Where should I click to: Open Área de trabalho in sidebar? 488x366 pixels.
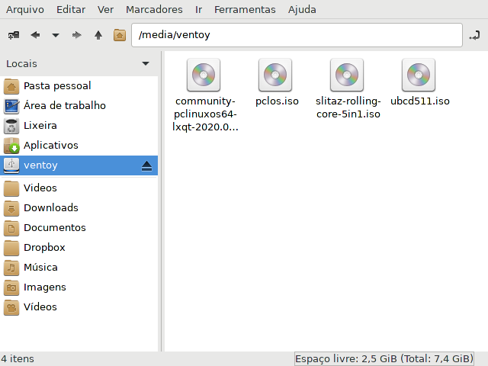tap(79, 106)
